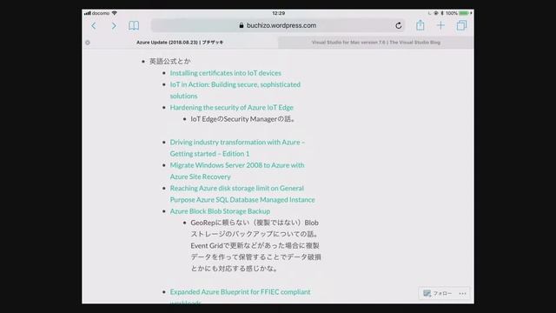Screen dimensions: 556x313
Task: Select the GeoRepに頼らない paragraph text
Action: coord(255,245)
